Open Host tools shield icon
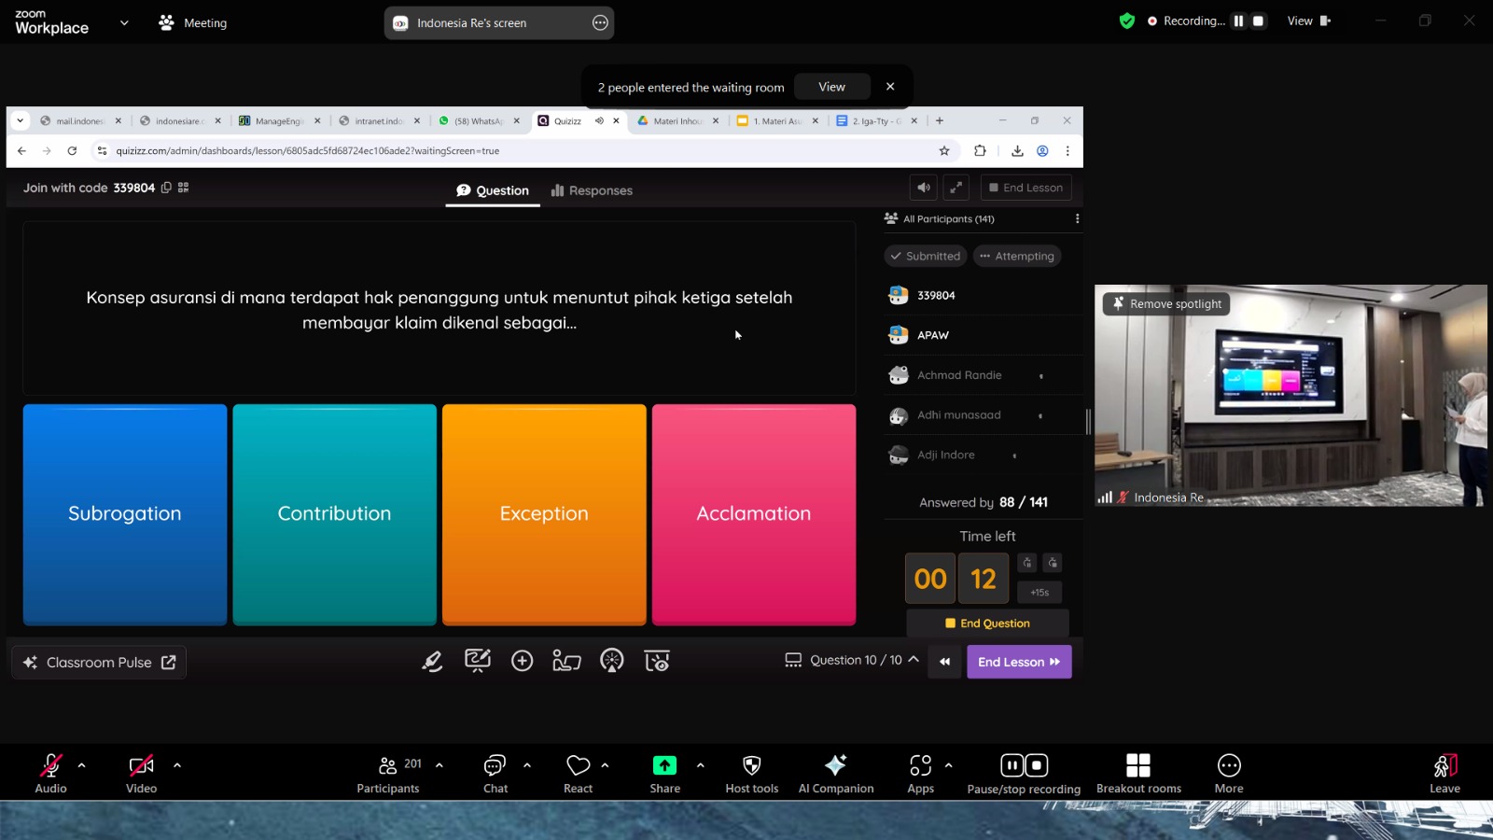This screenshot has height=840, width=1493. (x=751, y=774)
